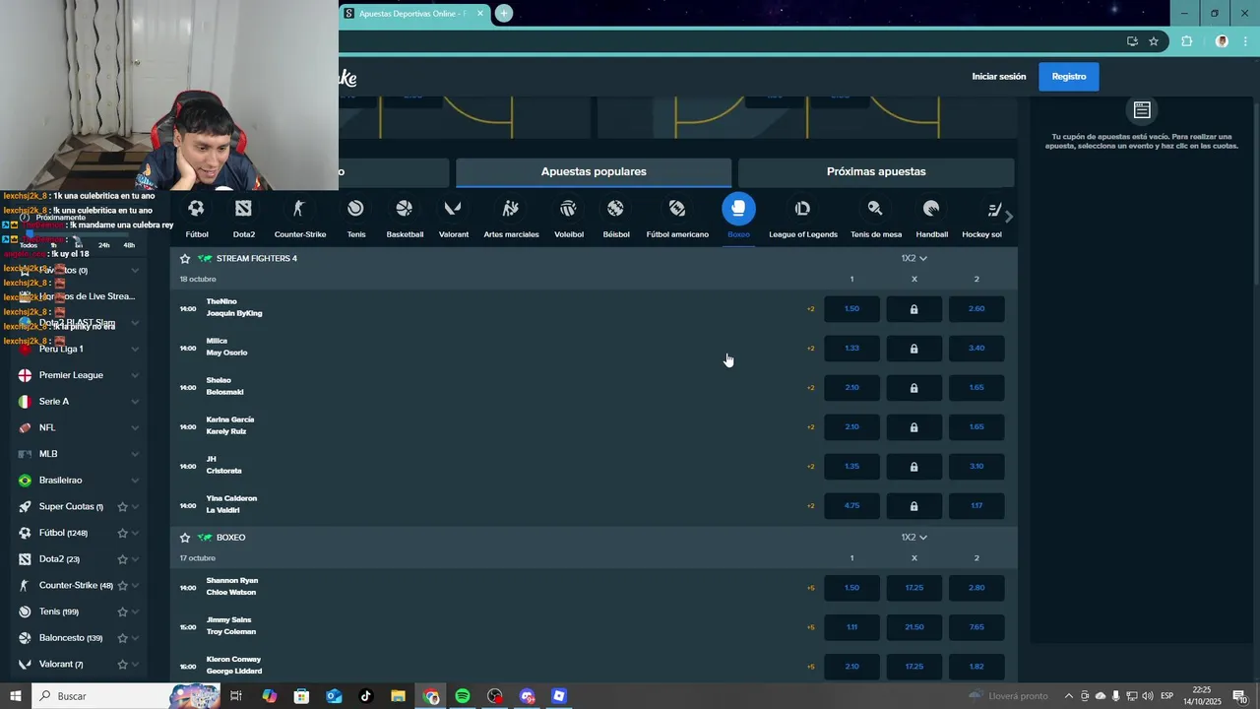Expand Fútbol section chevron in sidebar

pyautogui.click(x=135, y=533)
